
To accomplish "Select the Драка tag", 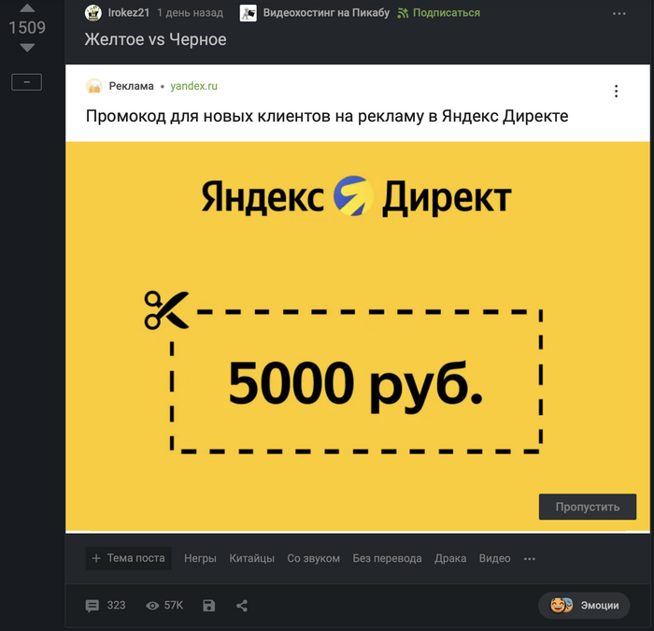I will (450, 558).
